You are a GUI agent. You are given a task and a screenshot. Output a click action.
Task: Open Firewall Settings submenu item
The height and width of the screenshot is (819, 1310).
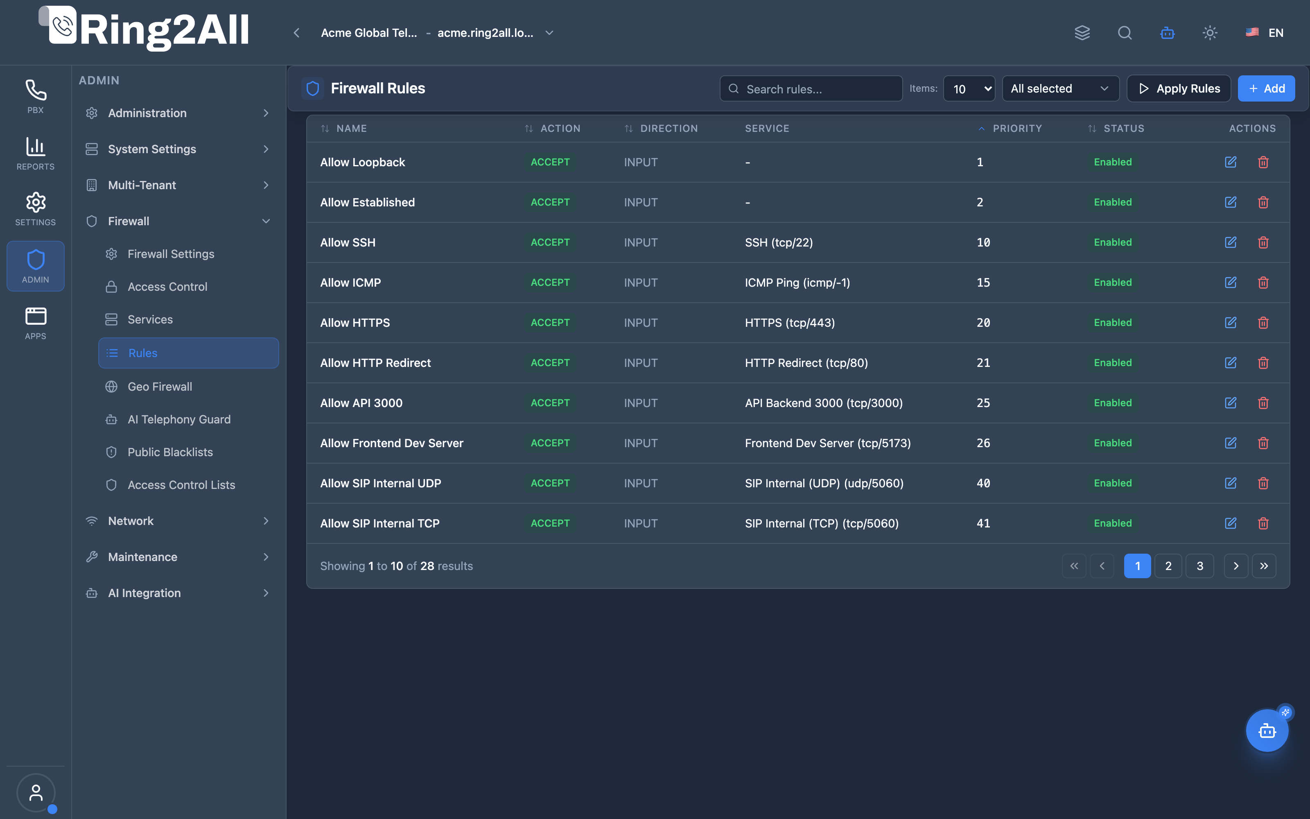(188, 253)
